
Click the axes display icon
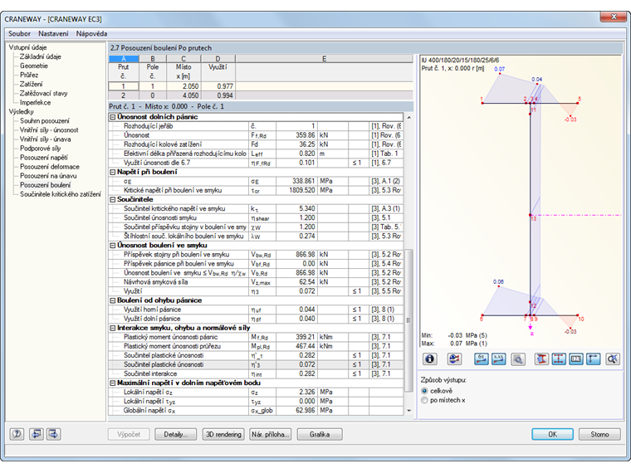tap(594, 358)
